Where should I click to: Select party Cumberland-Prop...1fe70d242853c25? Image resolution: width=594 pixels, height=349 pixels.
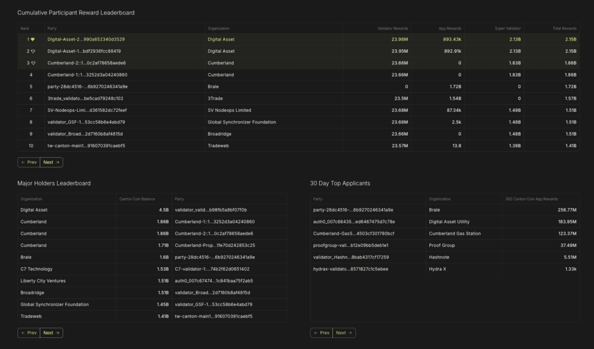215,246
